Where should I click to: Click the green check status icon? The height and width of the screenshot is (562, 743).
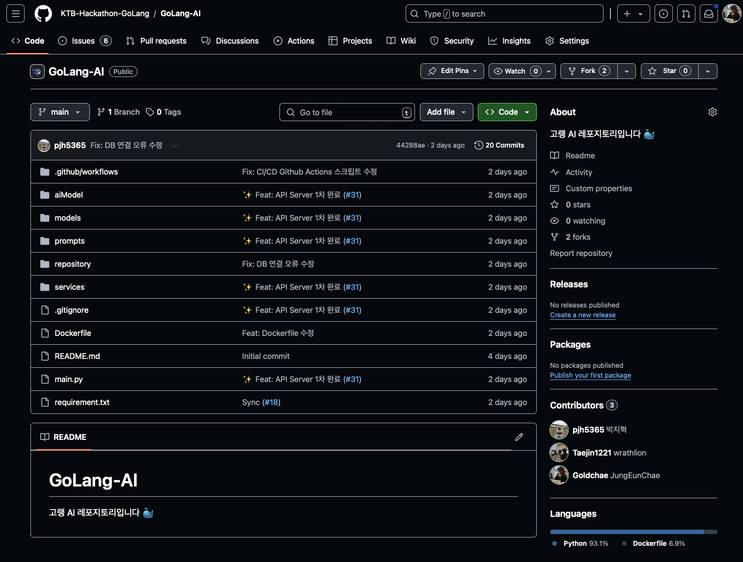(175, 145)
